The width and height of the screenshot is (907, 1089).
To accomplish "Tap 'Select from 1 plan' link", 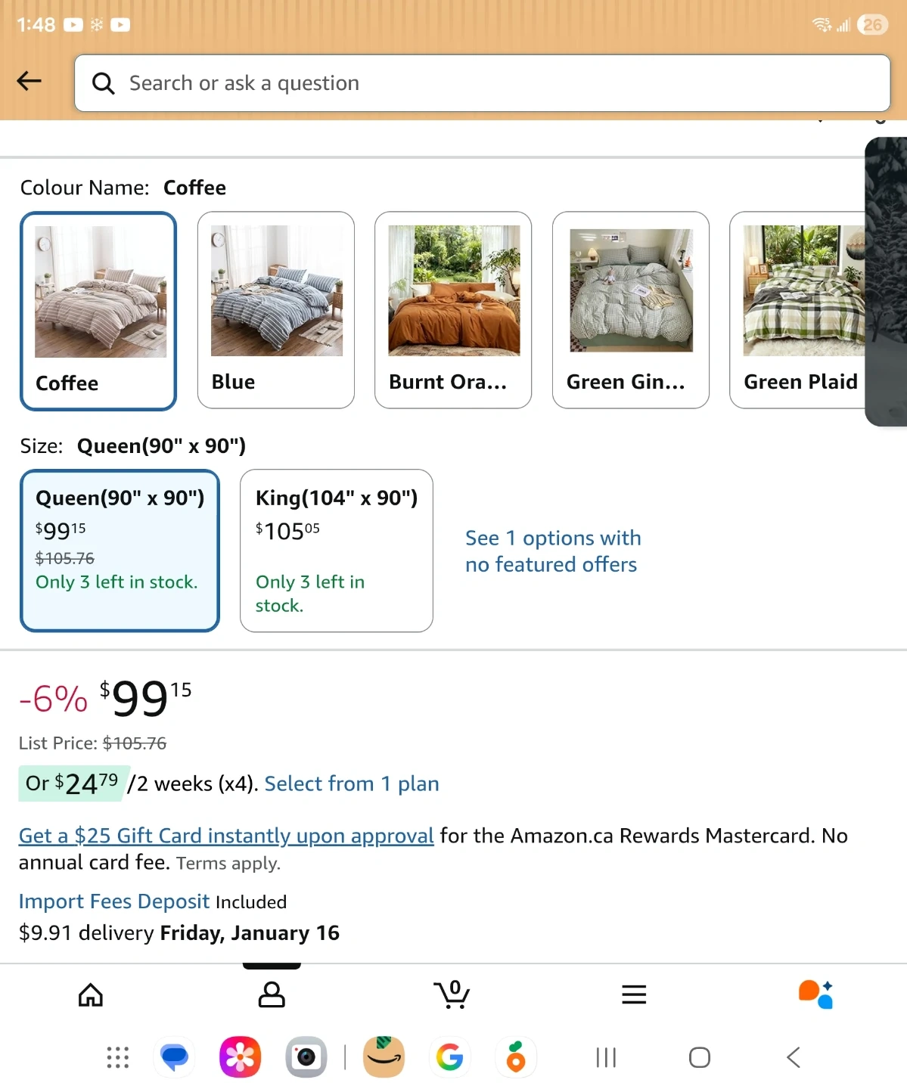I will [352, 783].
